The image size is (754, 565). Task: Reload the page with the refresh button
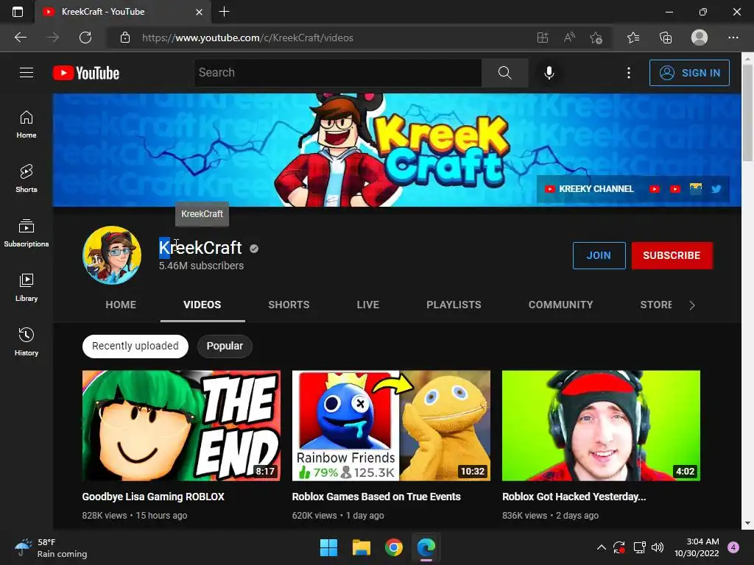coord(85,38)
